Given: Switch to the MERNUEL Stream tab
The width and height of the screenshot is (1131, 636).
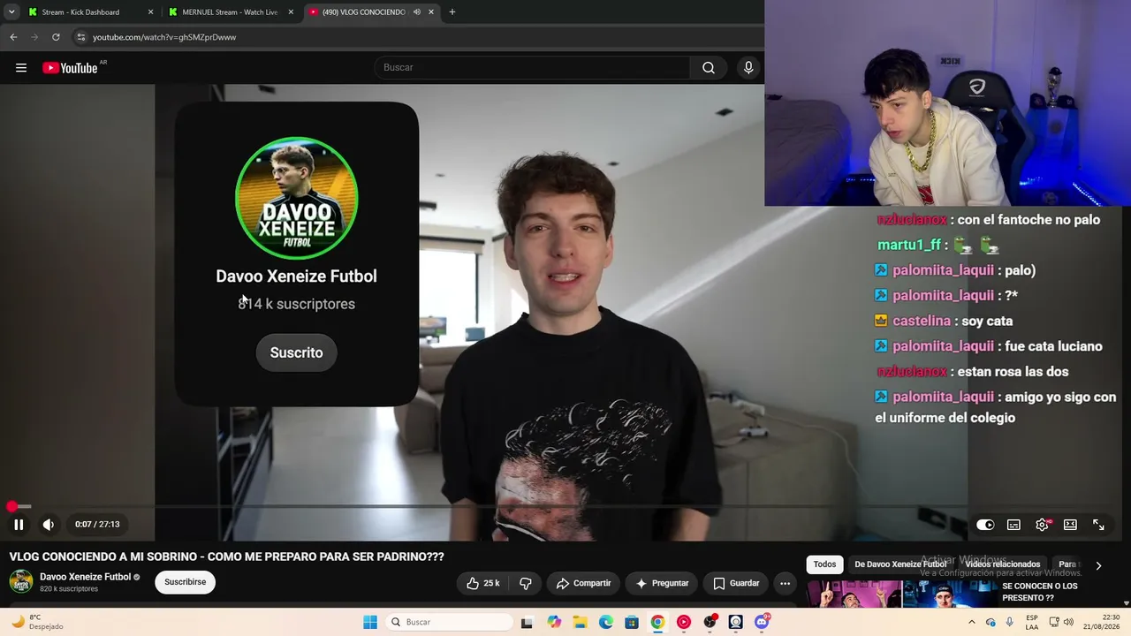Looking at the screenshot, I should click(x=230, y=12).
